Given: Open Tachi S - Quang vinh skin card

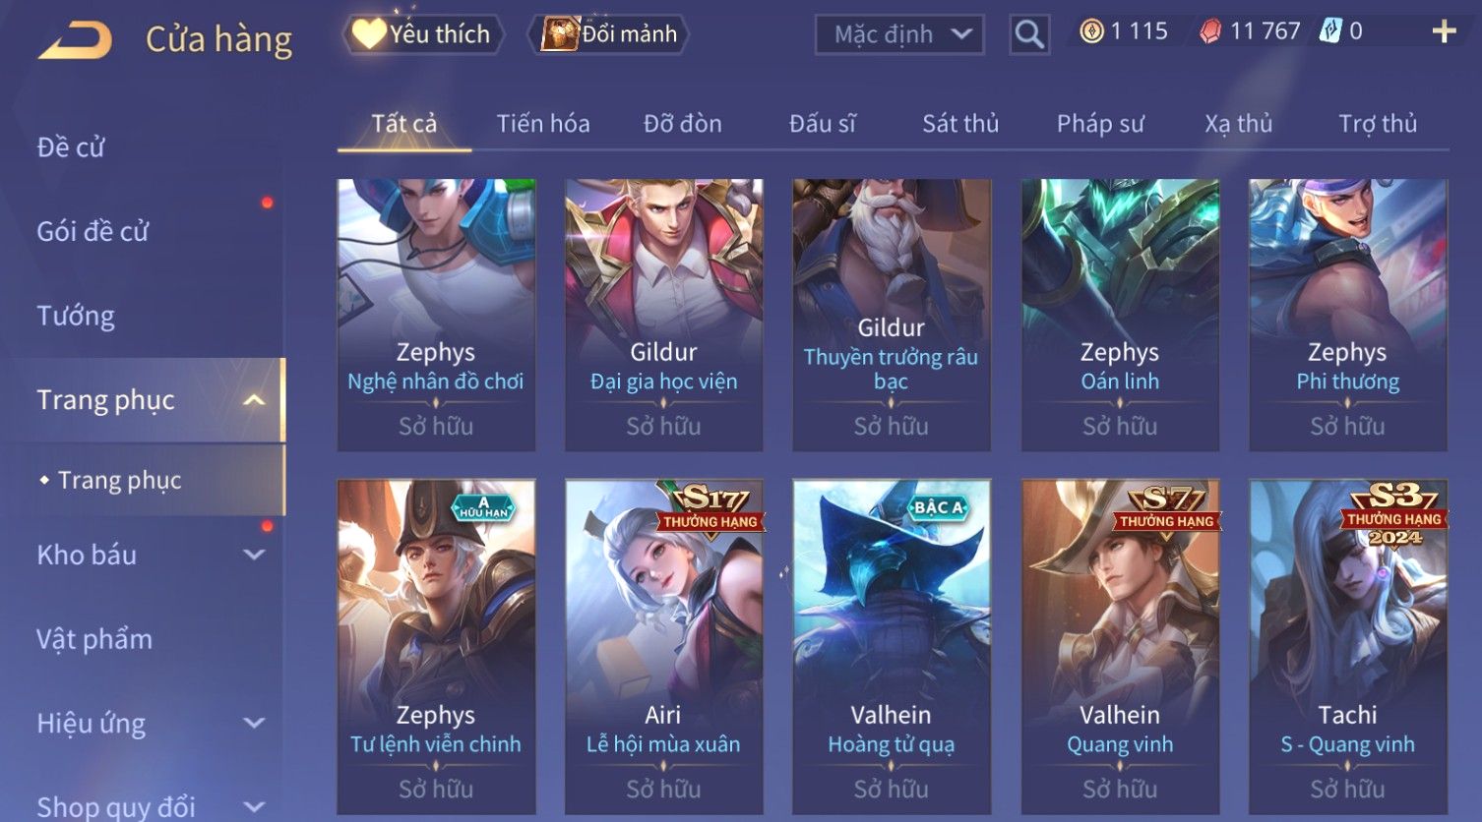Looking at the screenshot, I should tap(1347, 646).
